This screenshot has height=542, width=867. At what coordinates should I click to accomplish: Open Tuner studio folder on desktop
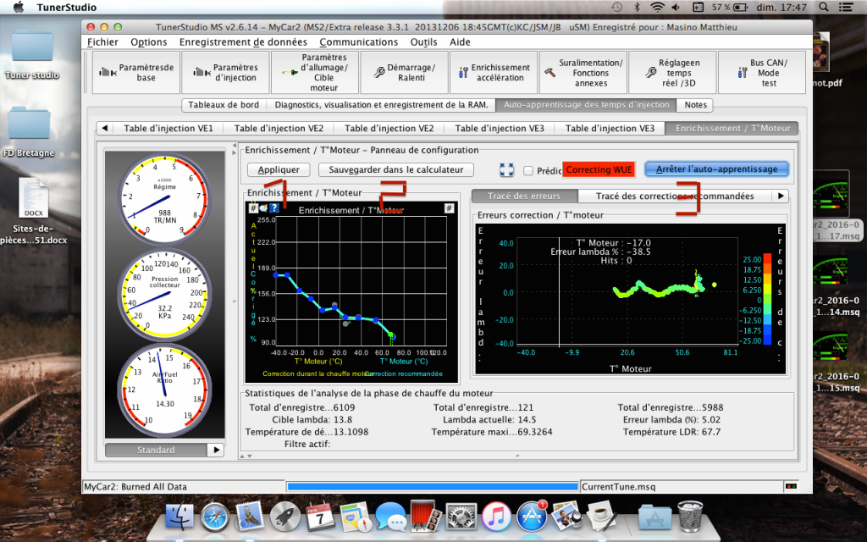click(x=32, y=55)
